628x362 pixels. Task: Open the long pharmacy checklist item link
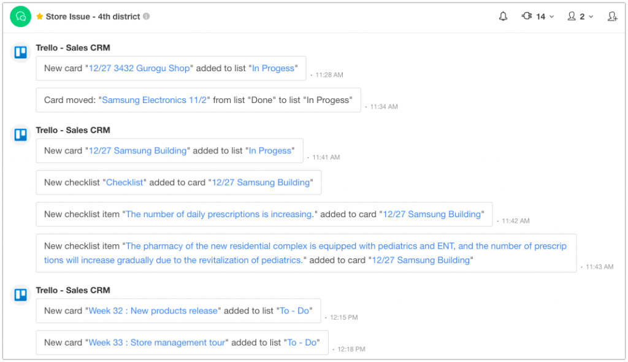pyautogui.click(x=305, y=253)
